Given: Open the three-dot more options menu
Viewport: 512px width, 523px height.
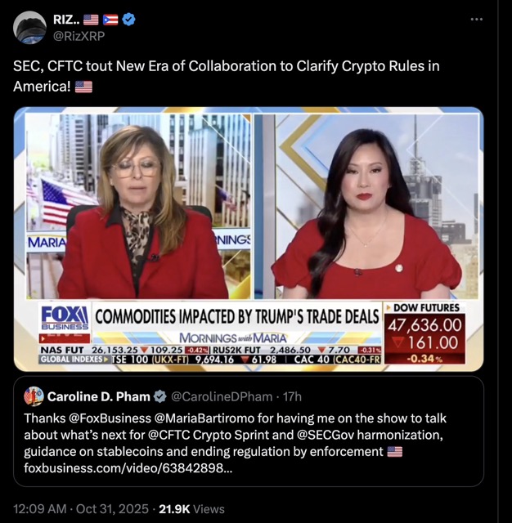Looking at the screenshot, I should tap(476, 20).
